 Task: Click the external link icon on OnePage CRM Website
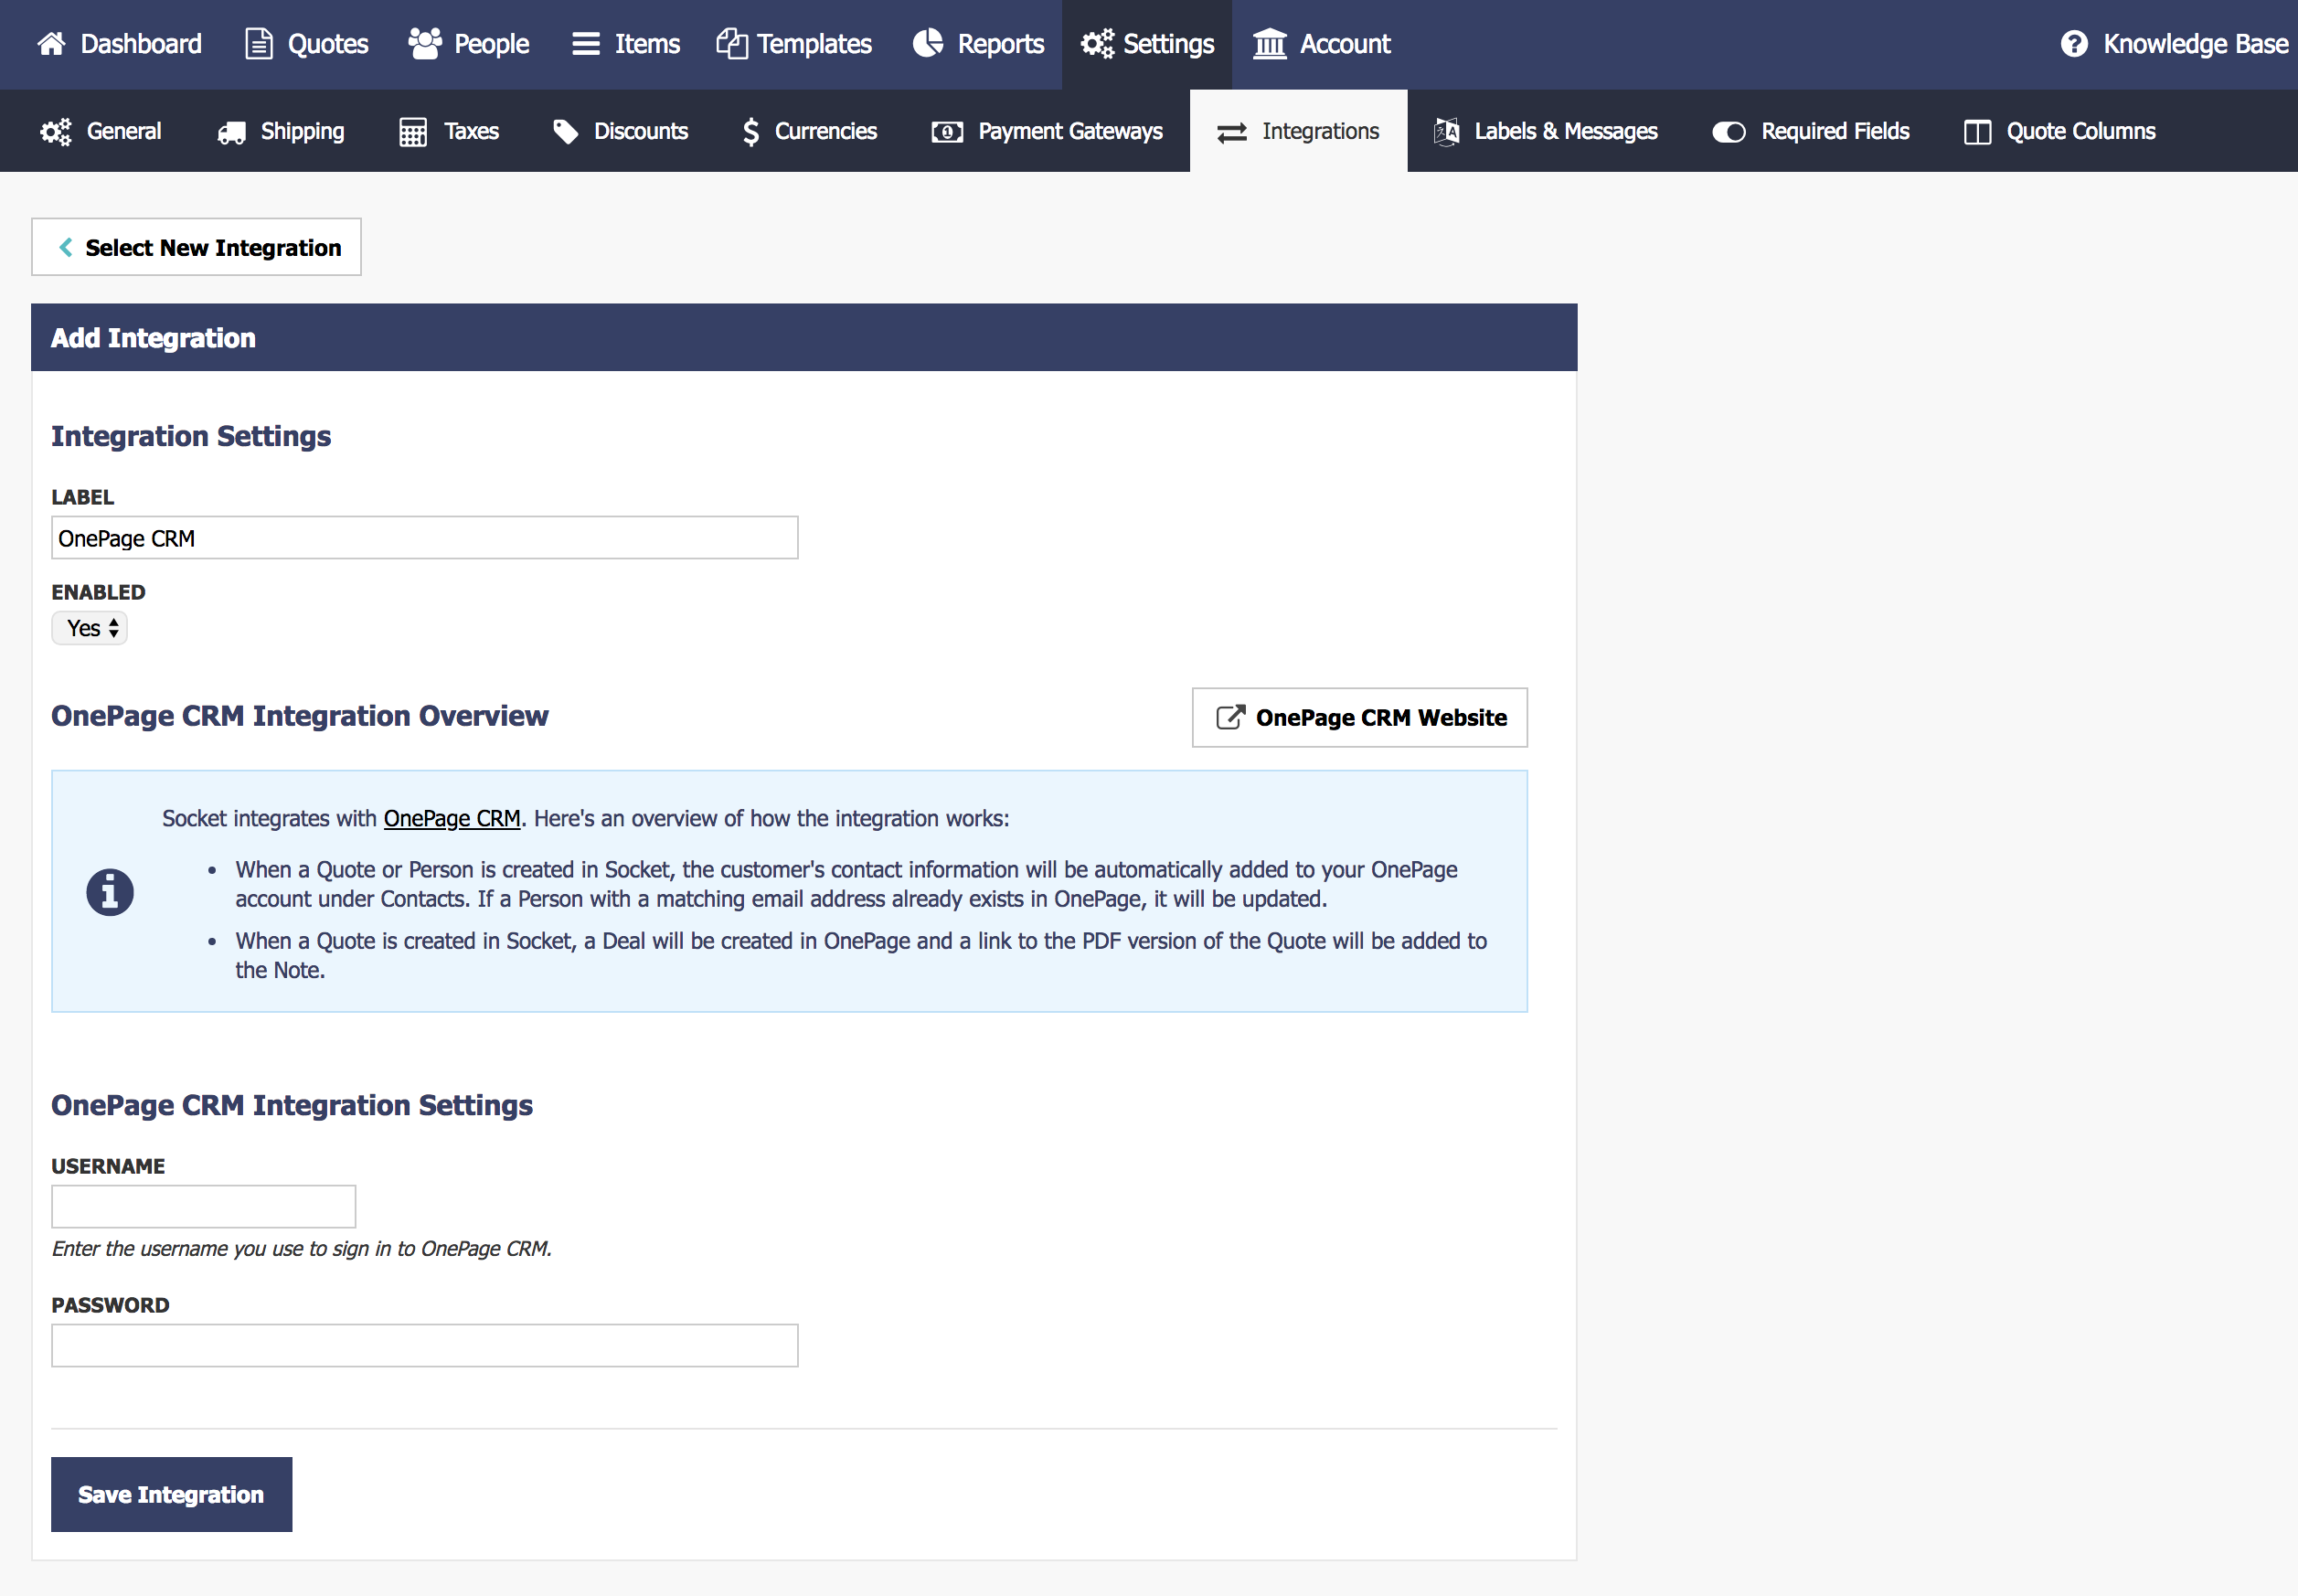click(1230, 717)
